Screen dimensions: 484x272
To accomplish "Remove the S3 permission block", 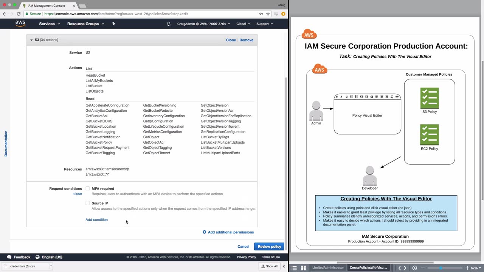I will 246,40.
